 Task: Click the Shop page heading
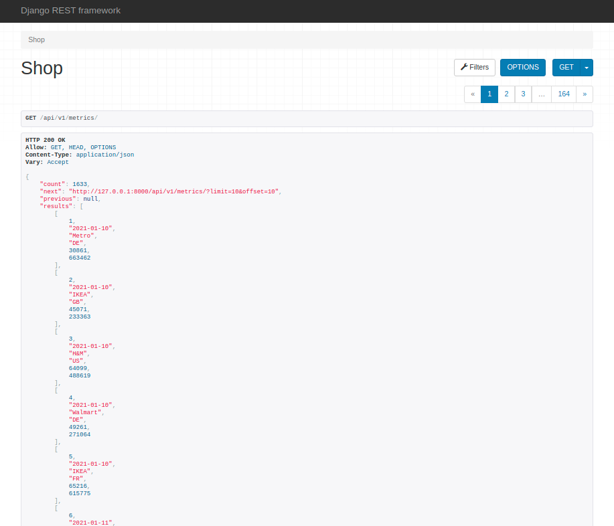pyautogui.click(x=42, y=68)
